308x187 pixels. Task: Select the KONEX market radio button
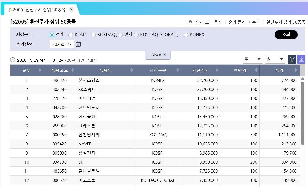point(186,35)
